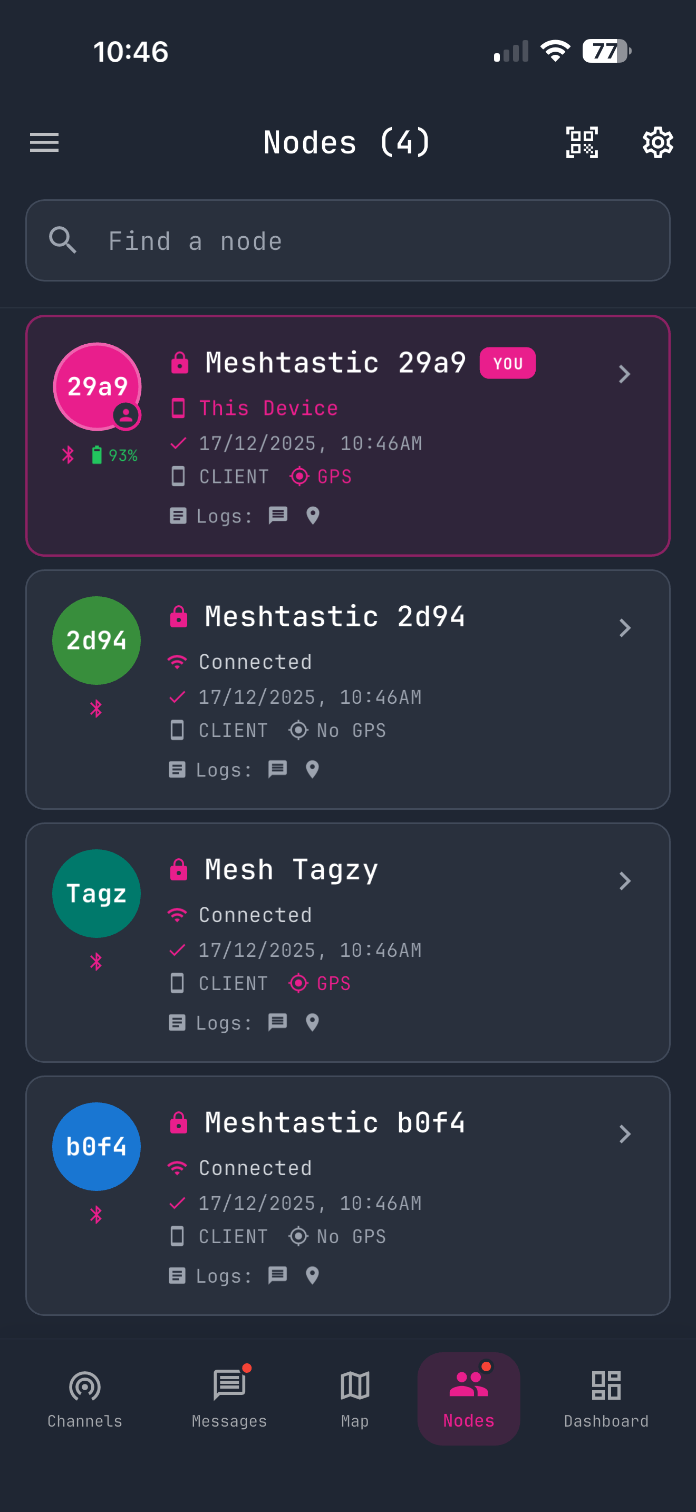The width and height of the screenshot is (696, 1512).
Task: Tap the lock icon on Meshtastic b0f4
Action: tap(177, 1122)
